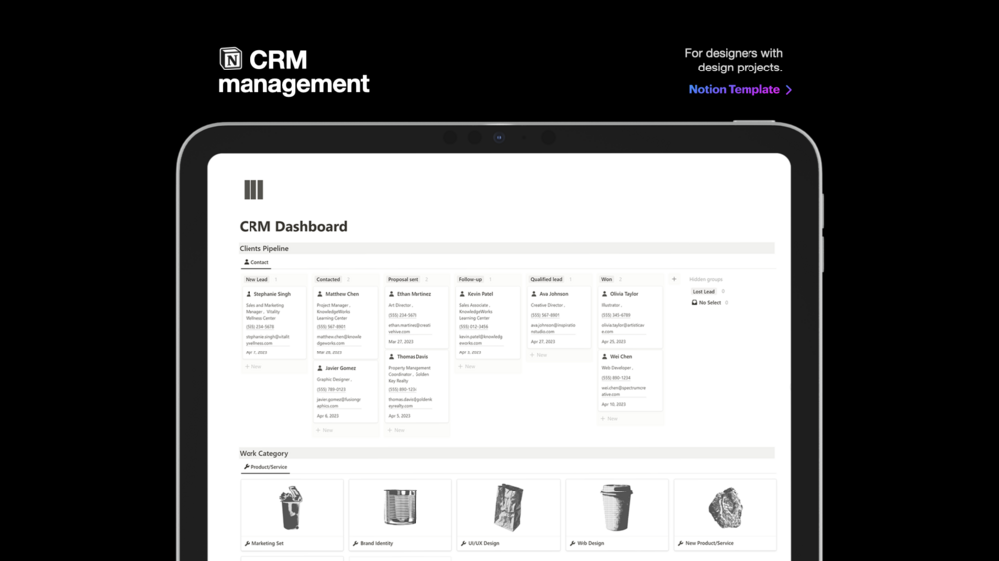999x561 pixels.
Task: Click the Clients Pipeline section heading
Action: (x=263, y=248)
